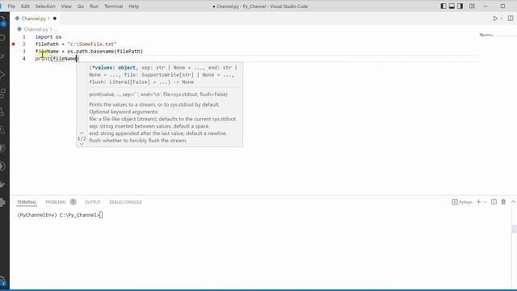Click the problems count badge
Image resolution: width=517 pixels, height=291 pixels.
[73, 202]
